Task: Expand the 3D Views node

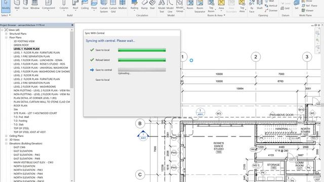Action: pos(6,140)
